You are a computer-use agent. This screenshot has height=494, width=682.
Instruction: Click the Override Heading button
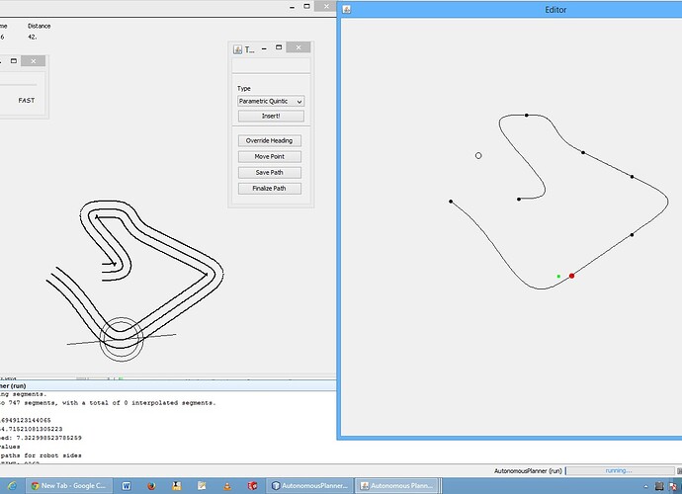click(269, 141)
